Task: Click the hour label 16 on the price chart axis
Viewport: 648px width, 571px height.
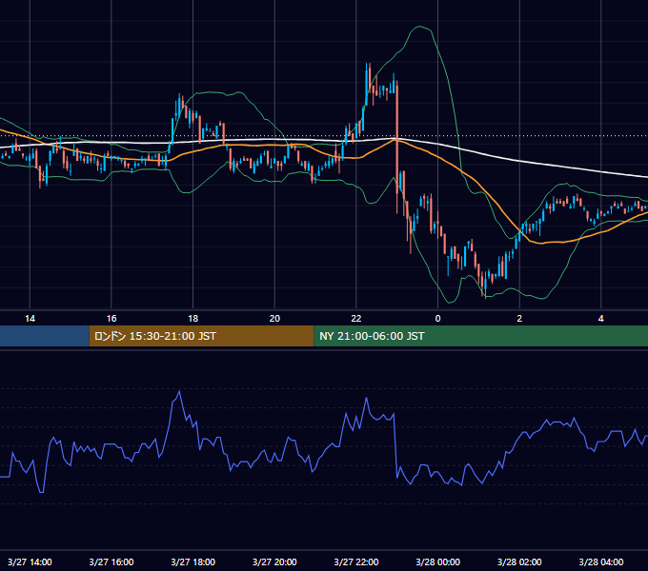Action: tap(111, 319)
